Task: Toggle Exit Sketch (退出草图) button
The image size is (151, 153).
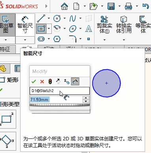Action: click(6, 25)
